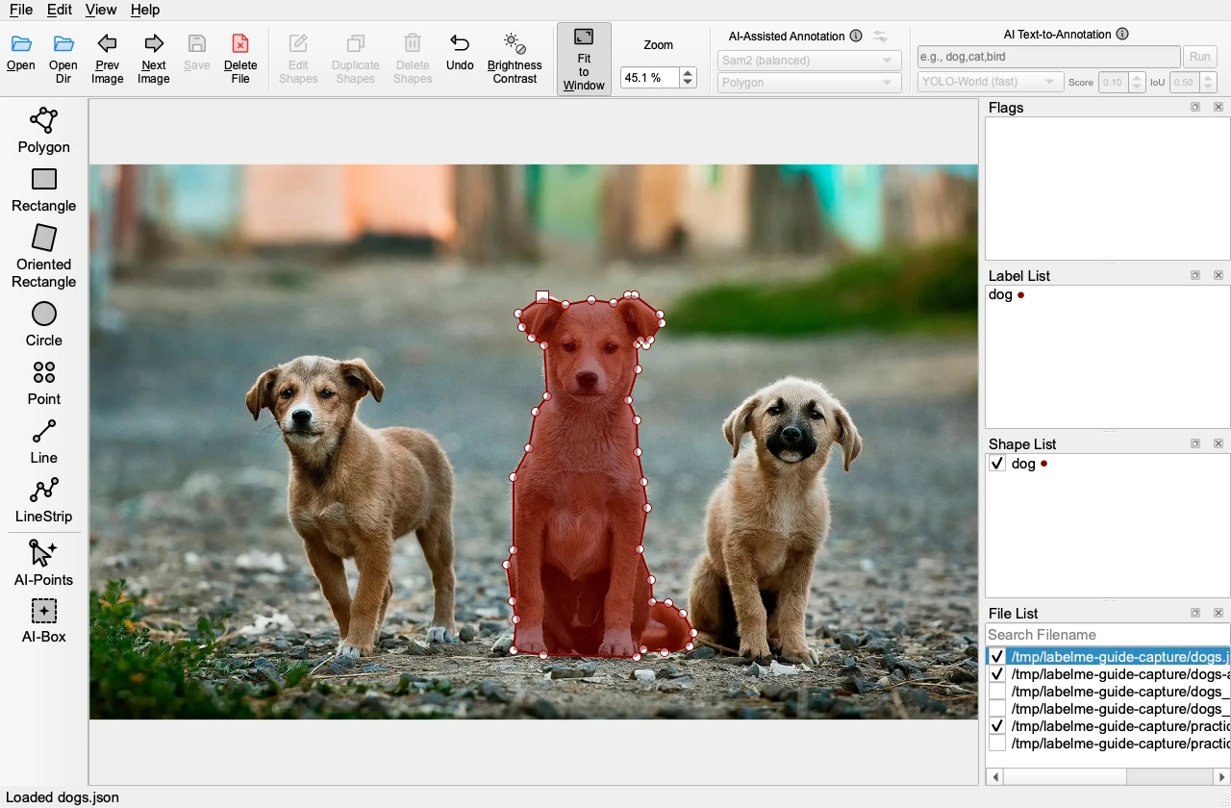Toggle checkbox for first dogs file
This screenshot has width=1231, height=808.
pos(997,656)
